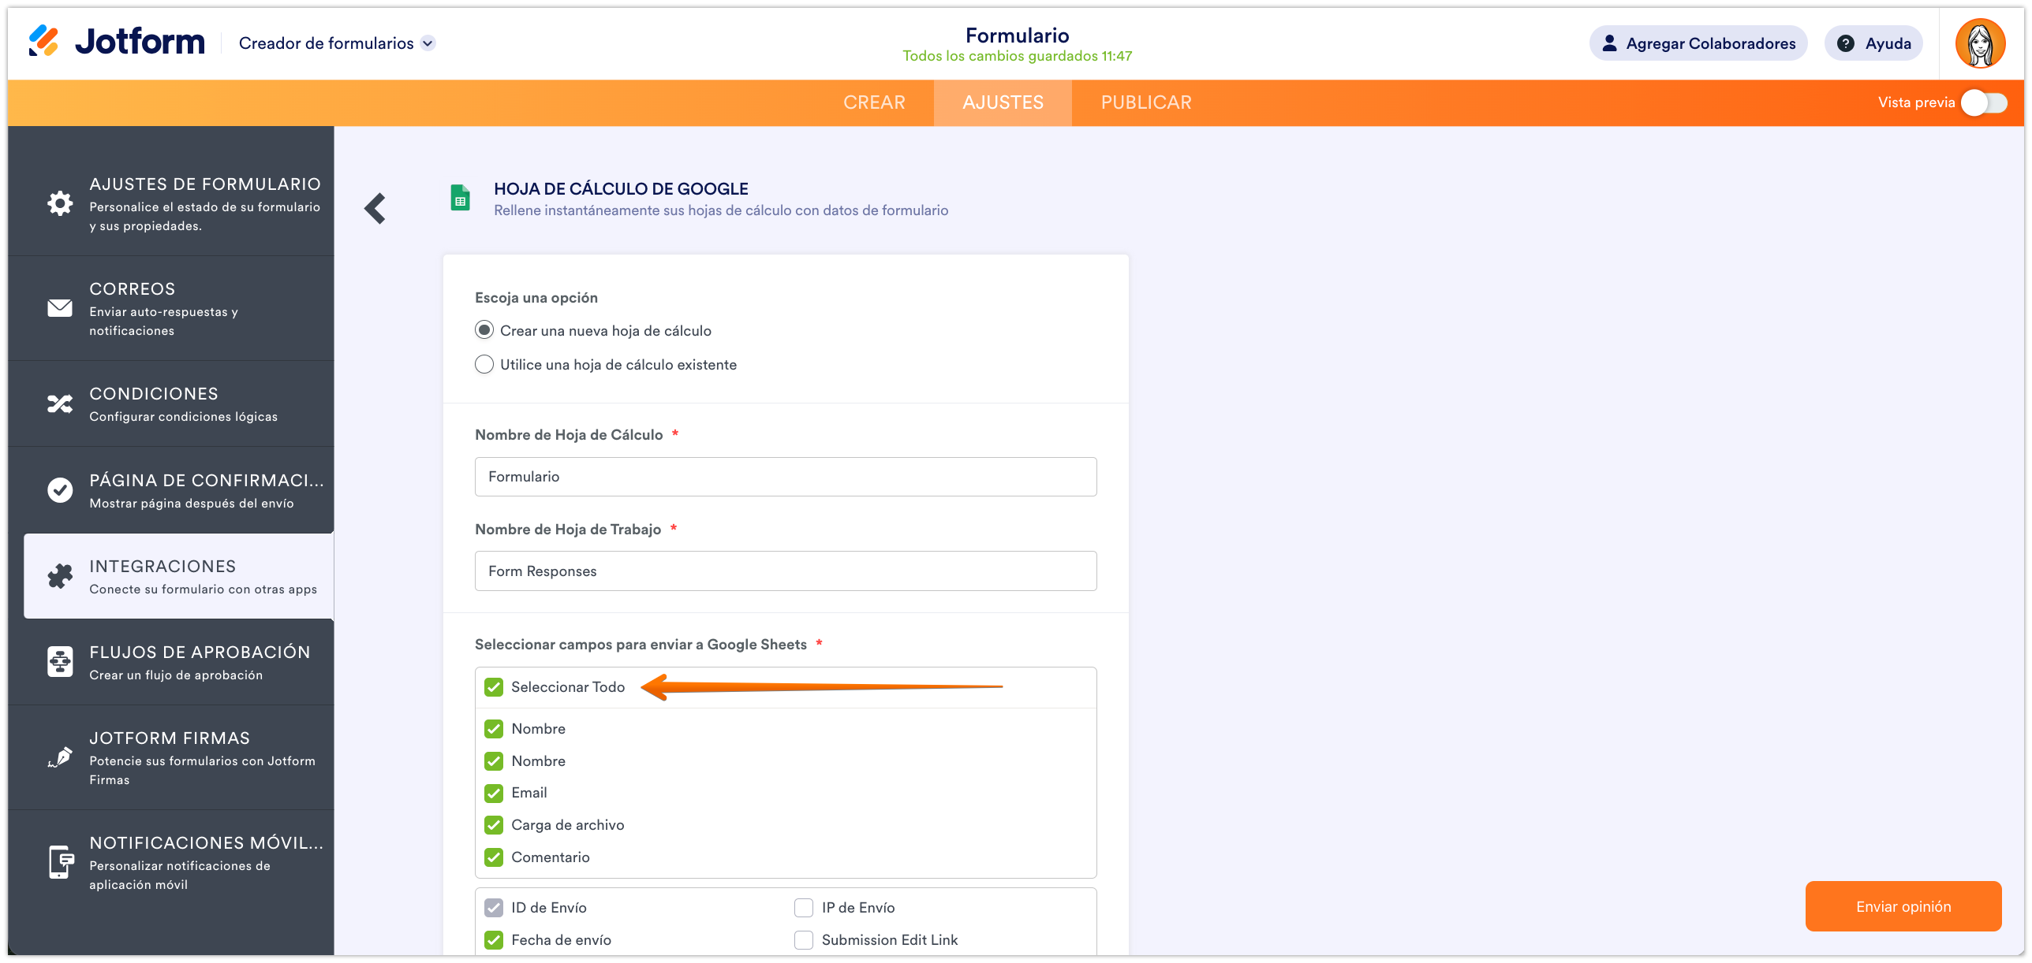Viewport: 2032px width, 963px height.
Task: Open user profile avatar
Action: pos(1979,43)
